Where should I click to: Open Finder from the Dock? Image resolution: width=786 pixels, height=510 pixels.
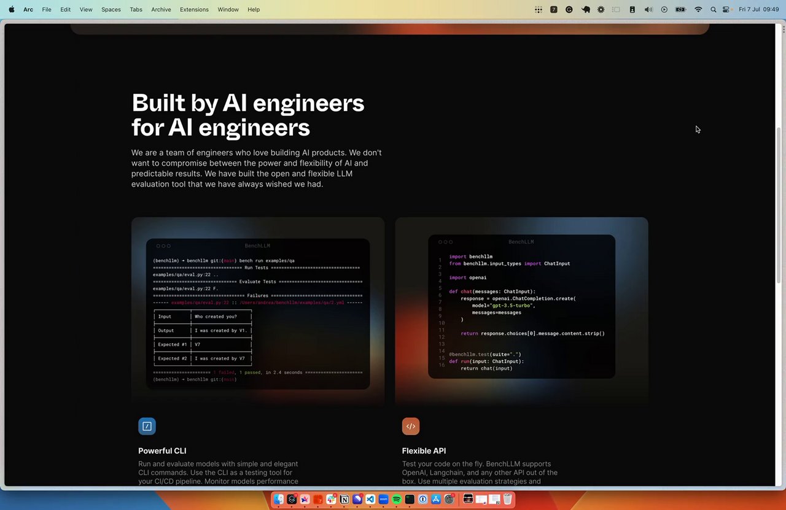click(279, 499)
